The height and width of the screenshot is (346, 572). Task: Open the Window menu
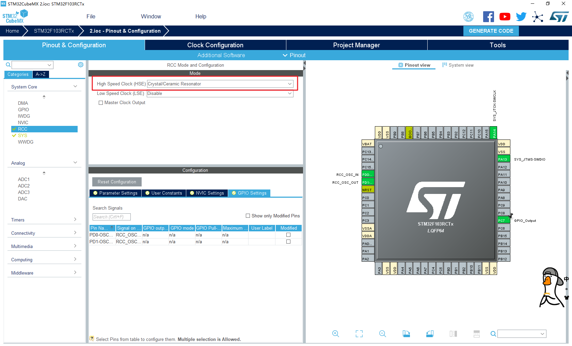pyautogui.click(x=151, y=16)
